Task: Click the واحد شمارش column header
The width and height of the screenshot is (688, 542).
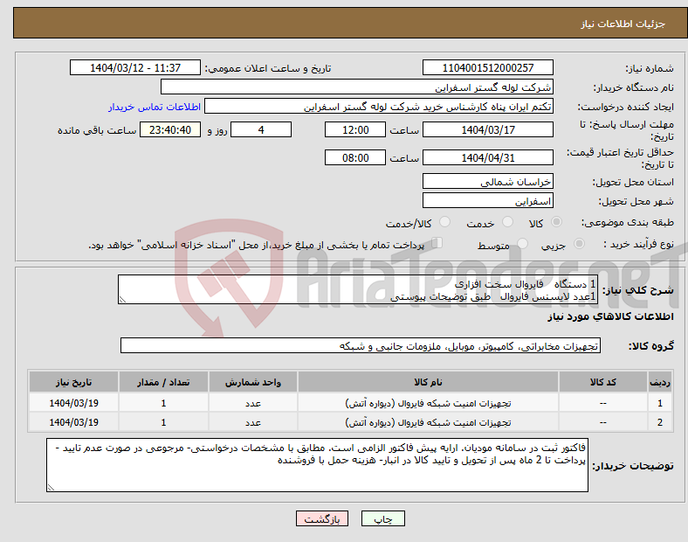Action: (253, 382)
